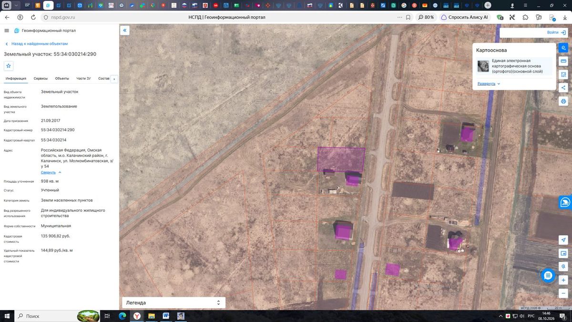The image size is (572, 322).
Task: Focus the nspd.gov.ru address bar
Action: [x=63, y=17]
